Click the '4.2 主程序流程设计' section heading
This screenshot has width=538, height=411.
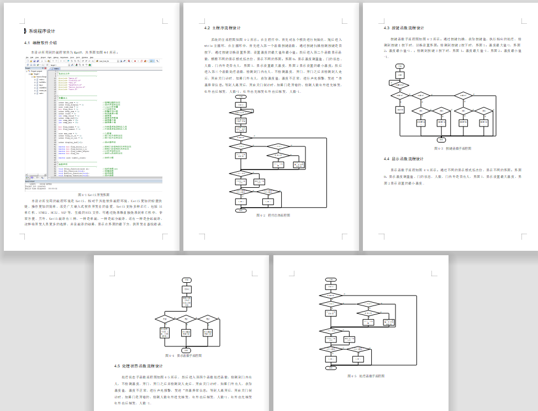(223, 28)
